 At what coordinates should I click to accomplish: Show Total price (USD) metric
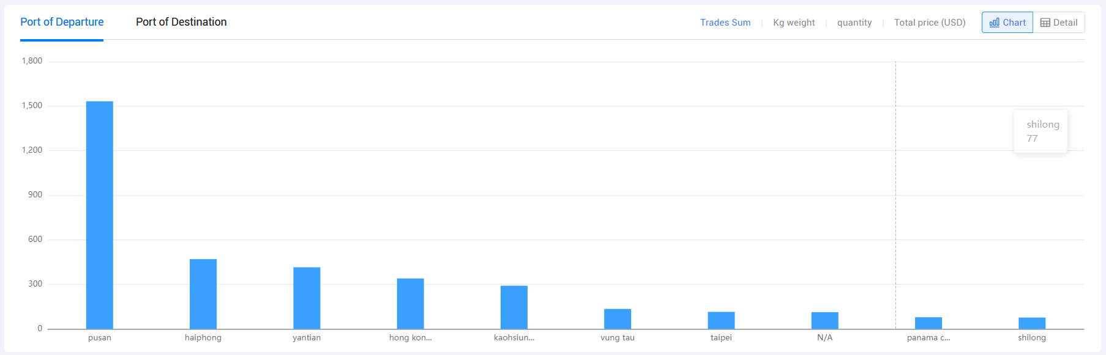[x=930, y=23]
